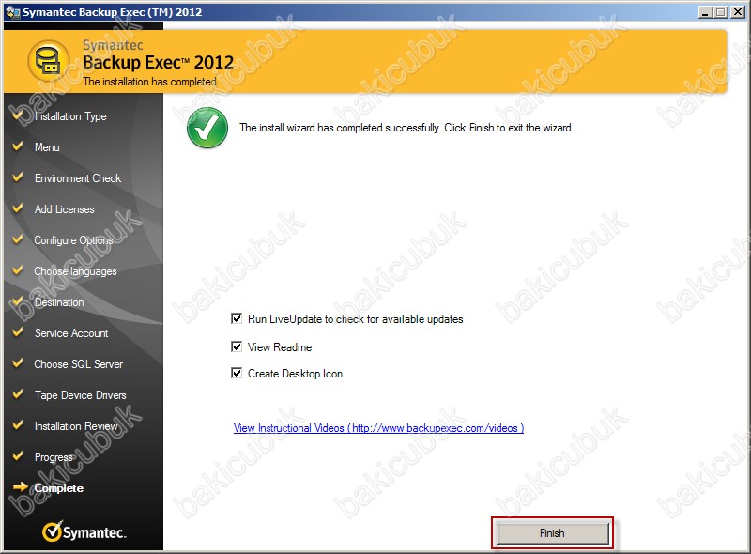Click the Complete step label
Image resolution: width=751 pixels, height=554 pixels.
click(59, 488)
